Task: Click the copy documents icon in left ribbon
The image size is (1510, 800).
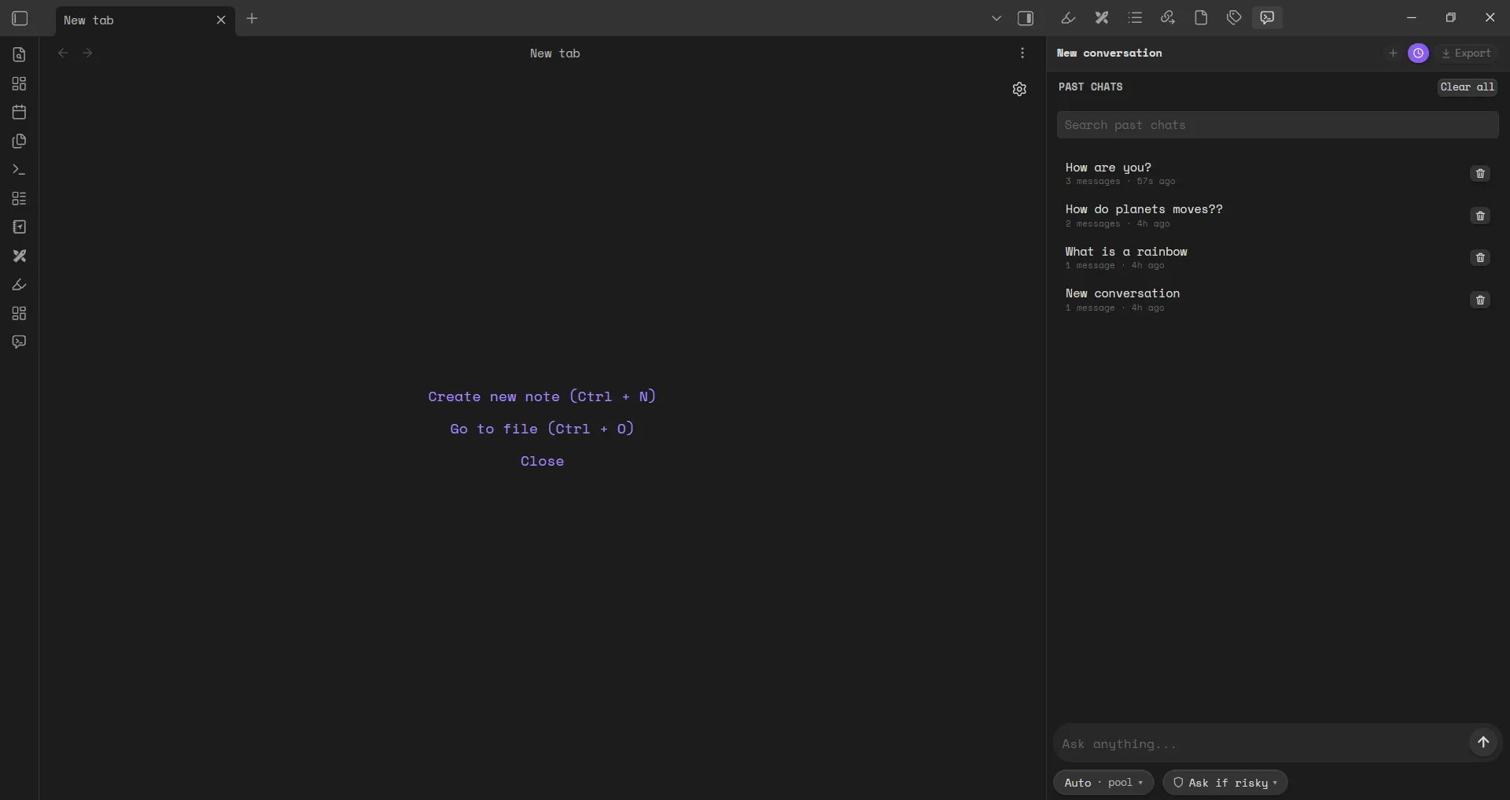Action: 20,141
